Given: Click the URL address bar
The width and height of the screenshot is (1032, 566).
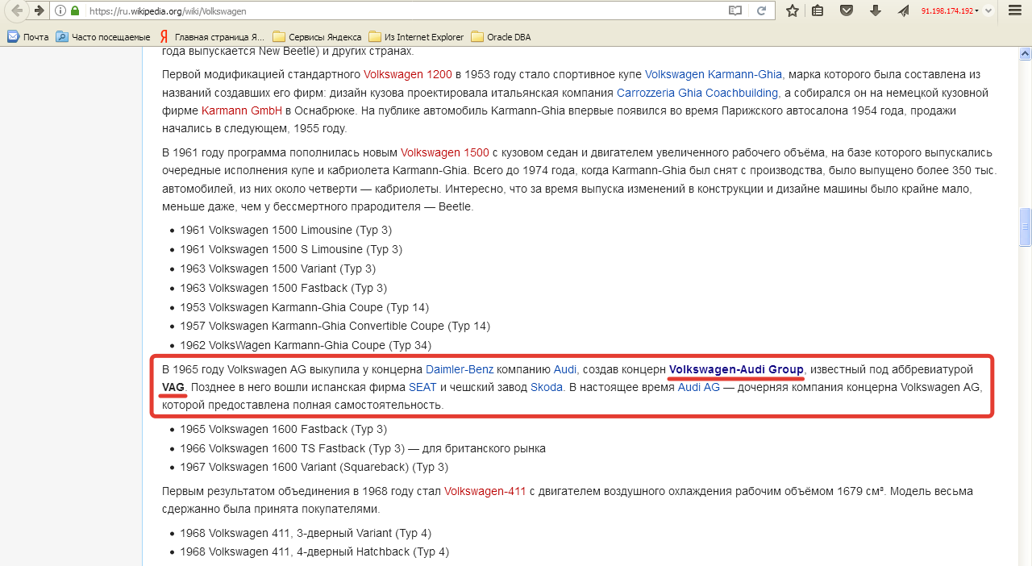Looking at the screenshot, I should [x=403, y=11].
